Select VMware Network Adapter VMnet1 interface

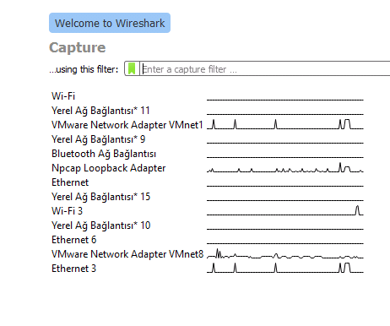coord(127,125)
